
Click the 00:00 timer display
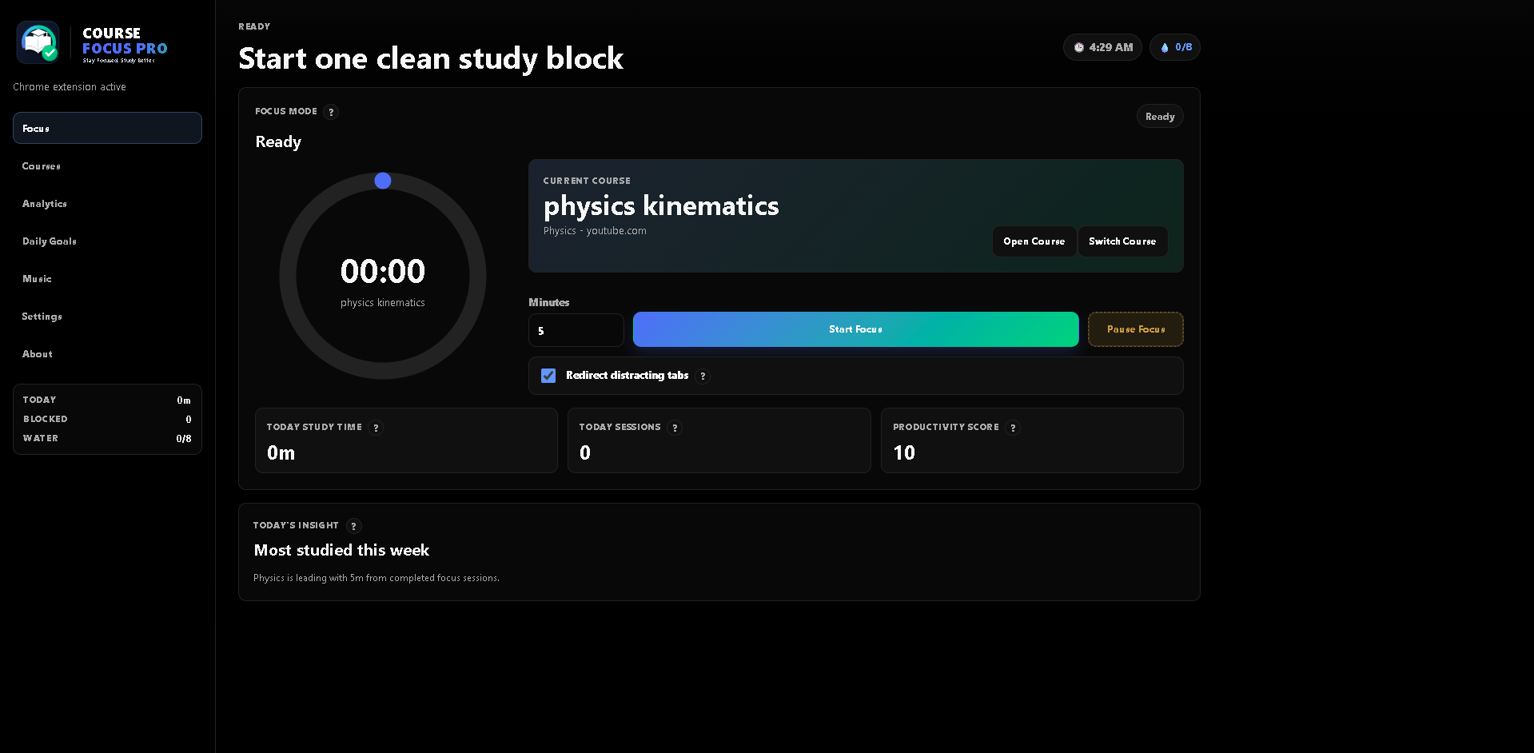tap(383, 272)
